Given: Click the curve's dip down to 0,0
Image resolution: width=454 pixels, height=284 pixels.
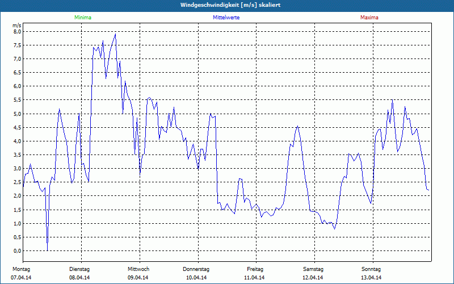Looking at the screenshot, I should point(48,250).
